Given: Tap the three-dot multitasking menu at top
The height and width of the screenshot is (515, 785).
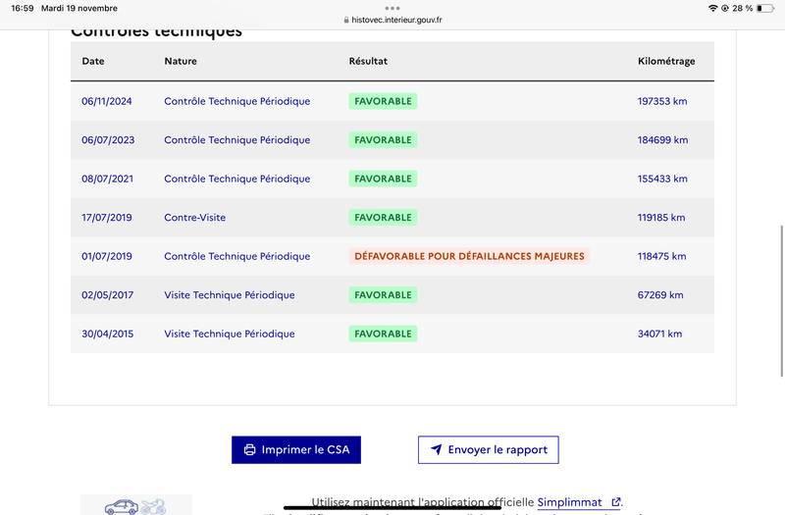Looking at the screenshot, I should [392, 8].
